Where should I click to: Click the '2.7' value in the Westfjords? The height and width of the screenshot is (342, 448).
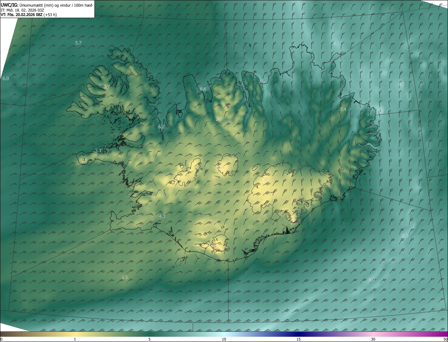pos(107,87)
